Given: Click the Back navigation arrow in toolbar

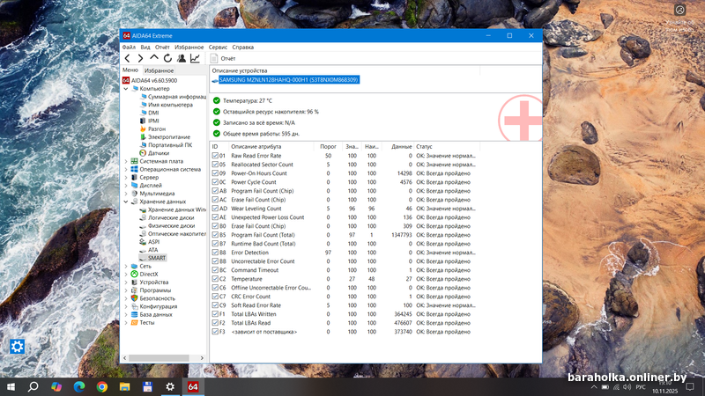Looking at the screenshot, I should pos(127,58).
